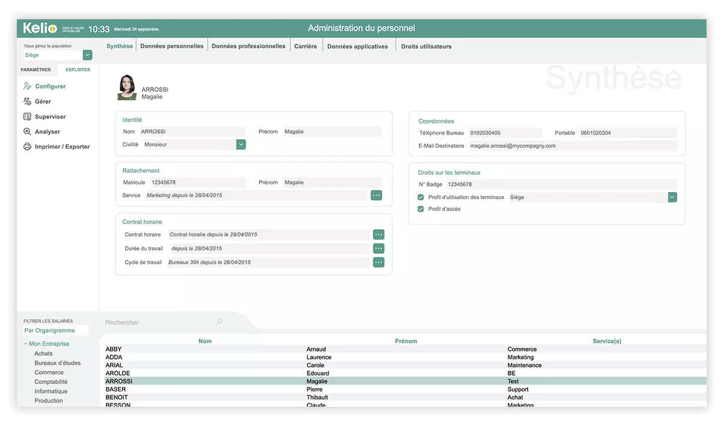This screenshot has height=432, width=721.
Task: Select the Configurer icon in the sidebar
Action: (27, 86)
